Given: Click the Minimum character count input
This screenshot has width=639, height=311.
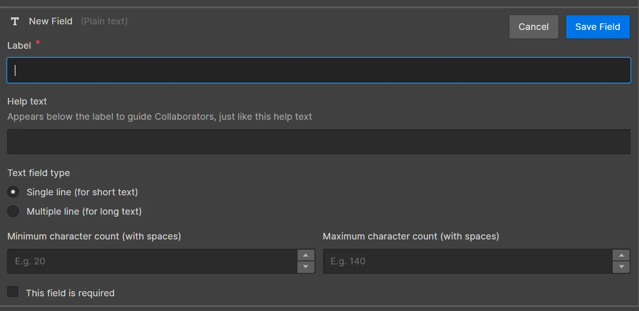Looking at the screenshot, I should coord(152,261).
